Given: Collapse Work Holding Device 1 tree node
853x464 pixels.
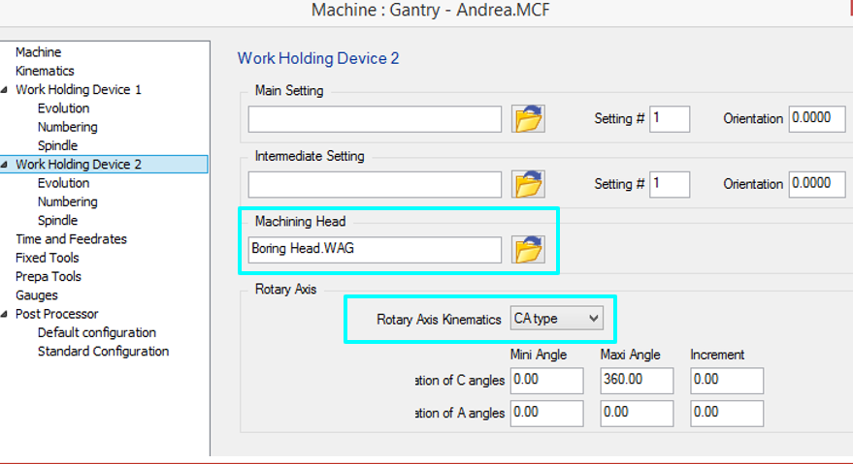Looking at the screenshot, I should (x=7, y=90).
